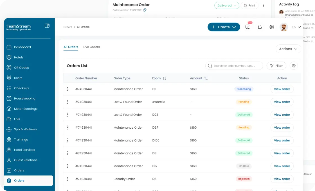Click the notifications bell icon

point(260,27)
